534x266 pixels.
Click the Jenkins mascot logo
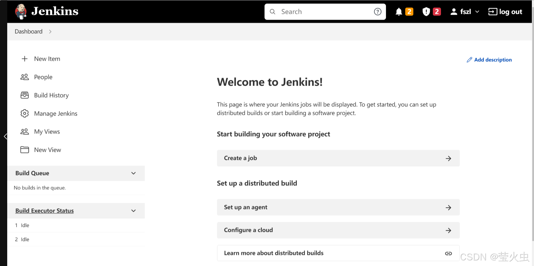pyautogui.click(x=21, y=11)
